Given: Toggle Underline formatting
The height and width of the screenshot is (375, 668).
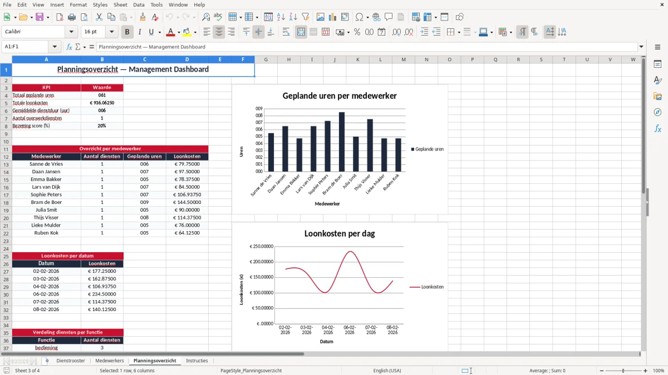Looking at the screenshot, I should click(151, 32).
